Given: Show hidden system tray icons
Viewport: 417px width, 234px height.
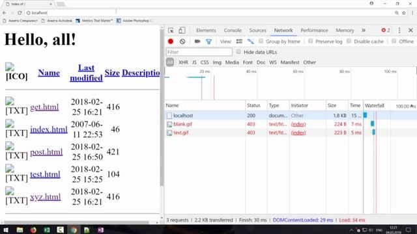Looking at the screenshot, I should (351, 230).
